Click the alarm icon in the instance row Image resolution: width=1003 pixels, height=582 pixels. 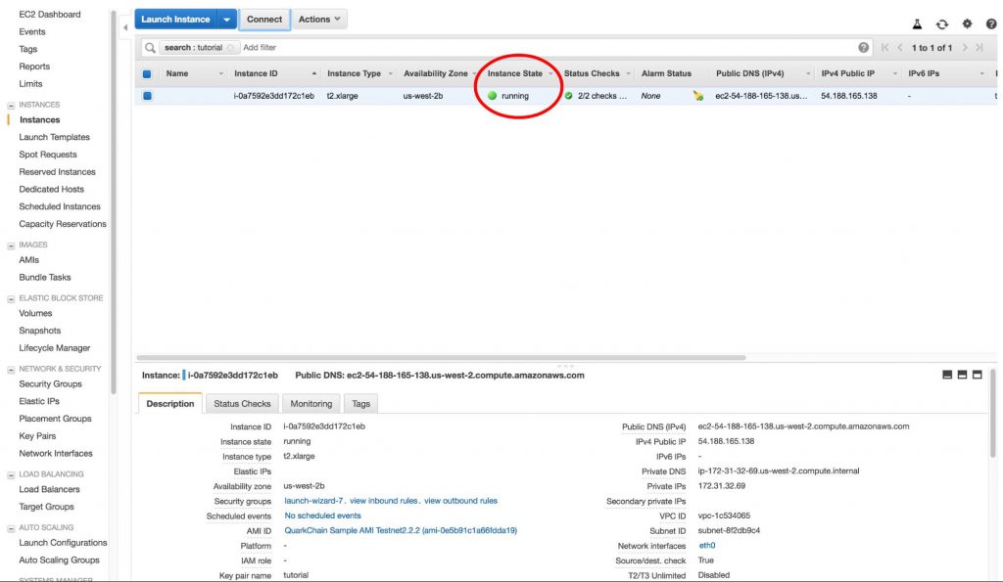click(x=697, y=96)
